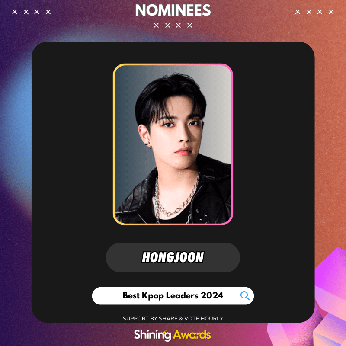Select the HONGJOON name pill
346x346 pixels.
coord(173,257)
